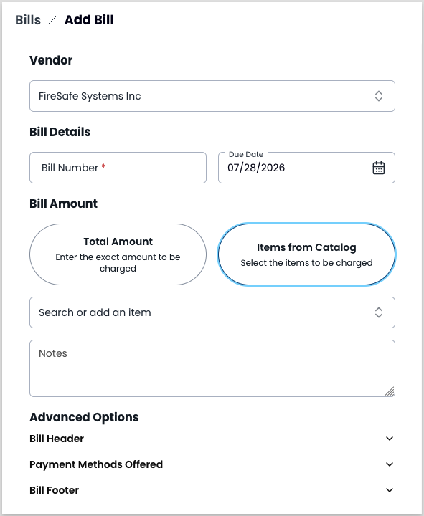424x516 pixels.
Task: Click the Bill Footer chevron arrow
Action: (x=390, y=490)
